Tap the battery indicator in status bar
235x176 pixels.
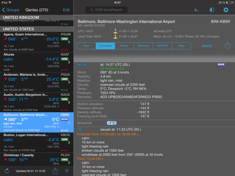click(229, 2)
